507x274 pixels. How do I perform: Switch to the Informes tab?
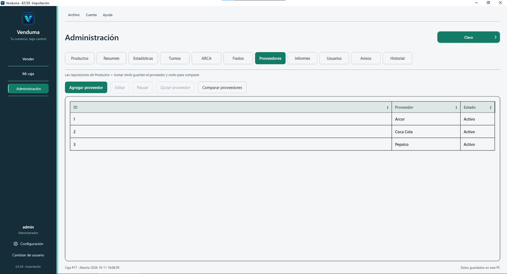click(x=302, y=58)
